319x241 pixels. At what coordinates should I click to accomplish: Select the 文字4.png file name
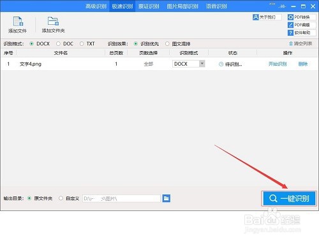[x=31, y=64]
